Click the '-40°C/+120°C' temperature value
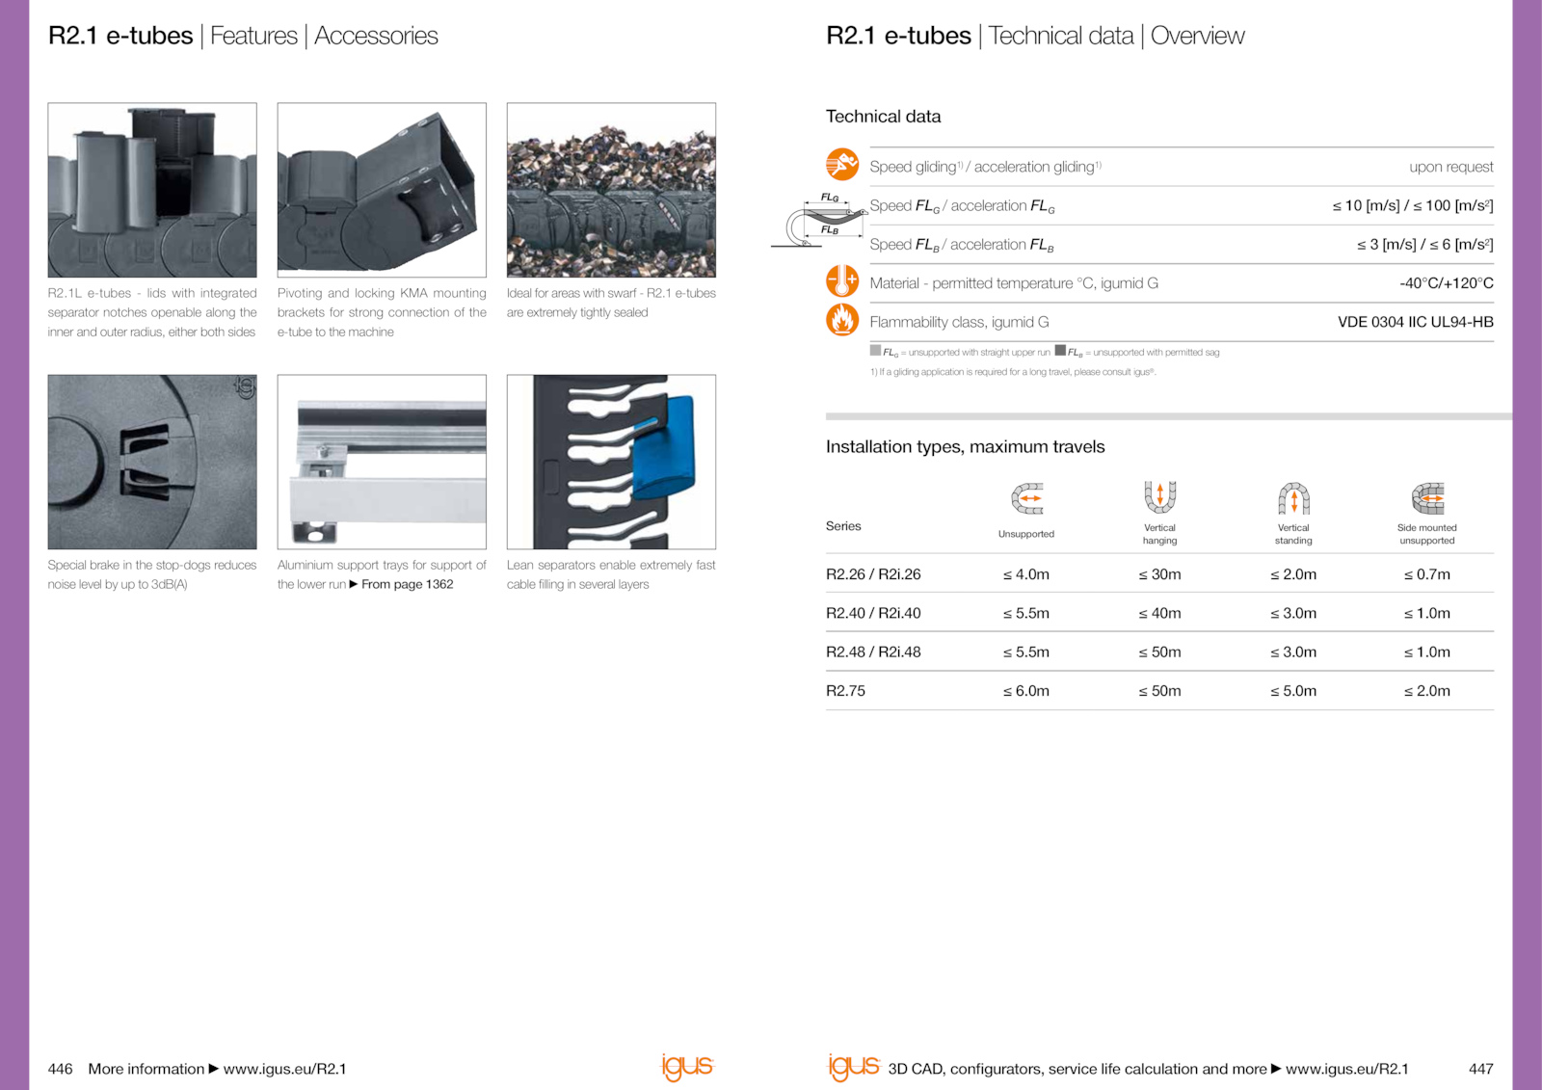1542x1090 pixels. click(1447, 283)
